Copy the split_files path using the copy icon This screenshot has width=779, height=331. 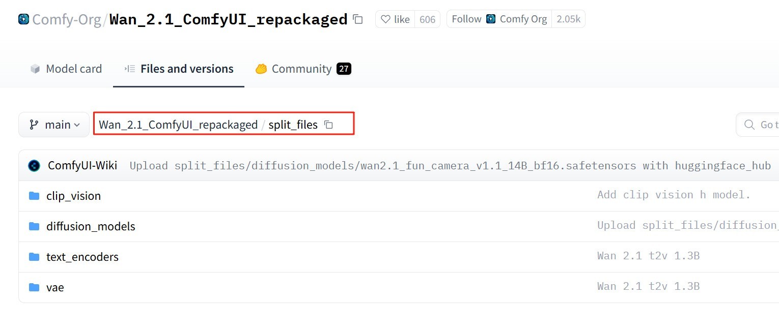point(329,125)
